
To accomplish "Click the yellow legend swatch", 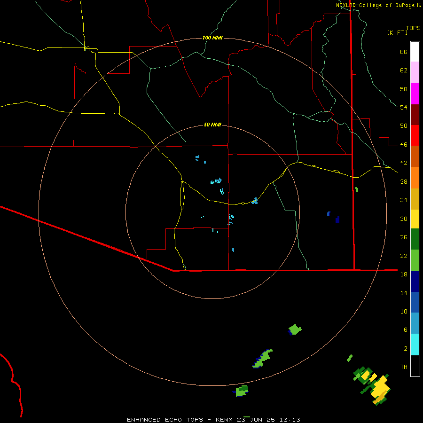I will pos(415,219).
